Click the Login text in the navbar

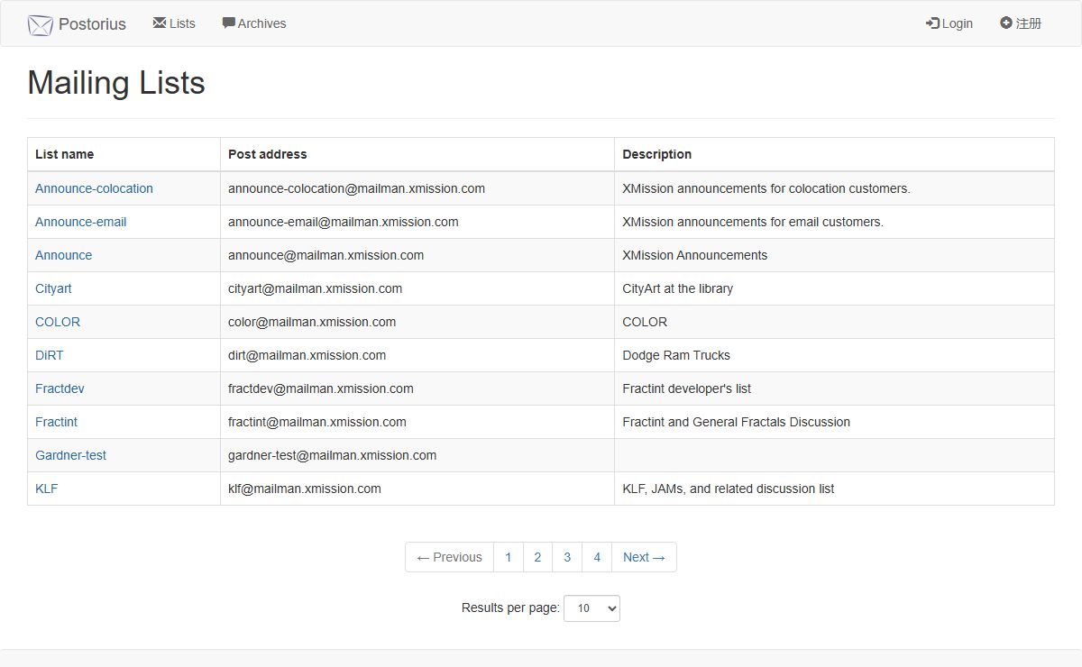[x=958, y=23]
